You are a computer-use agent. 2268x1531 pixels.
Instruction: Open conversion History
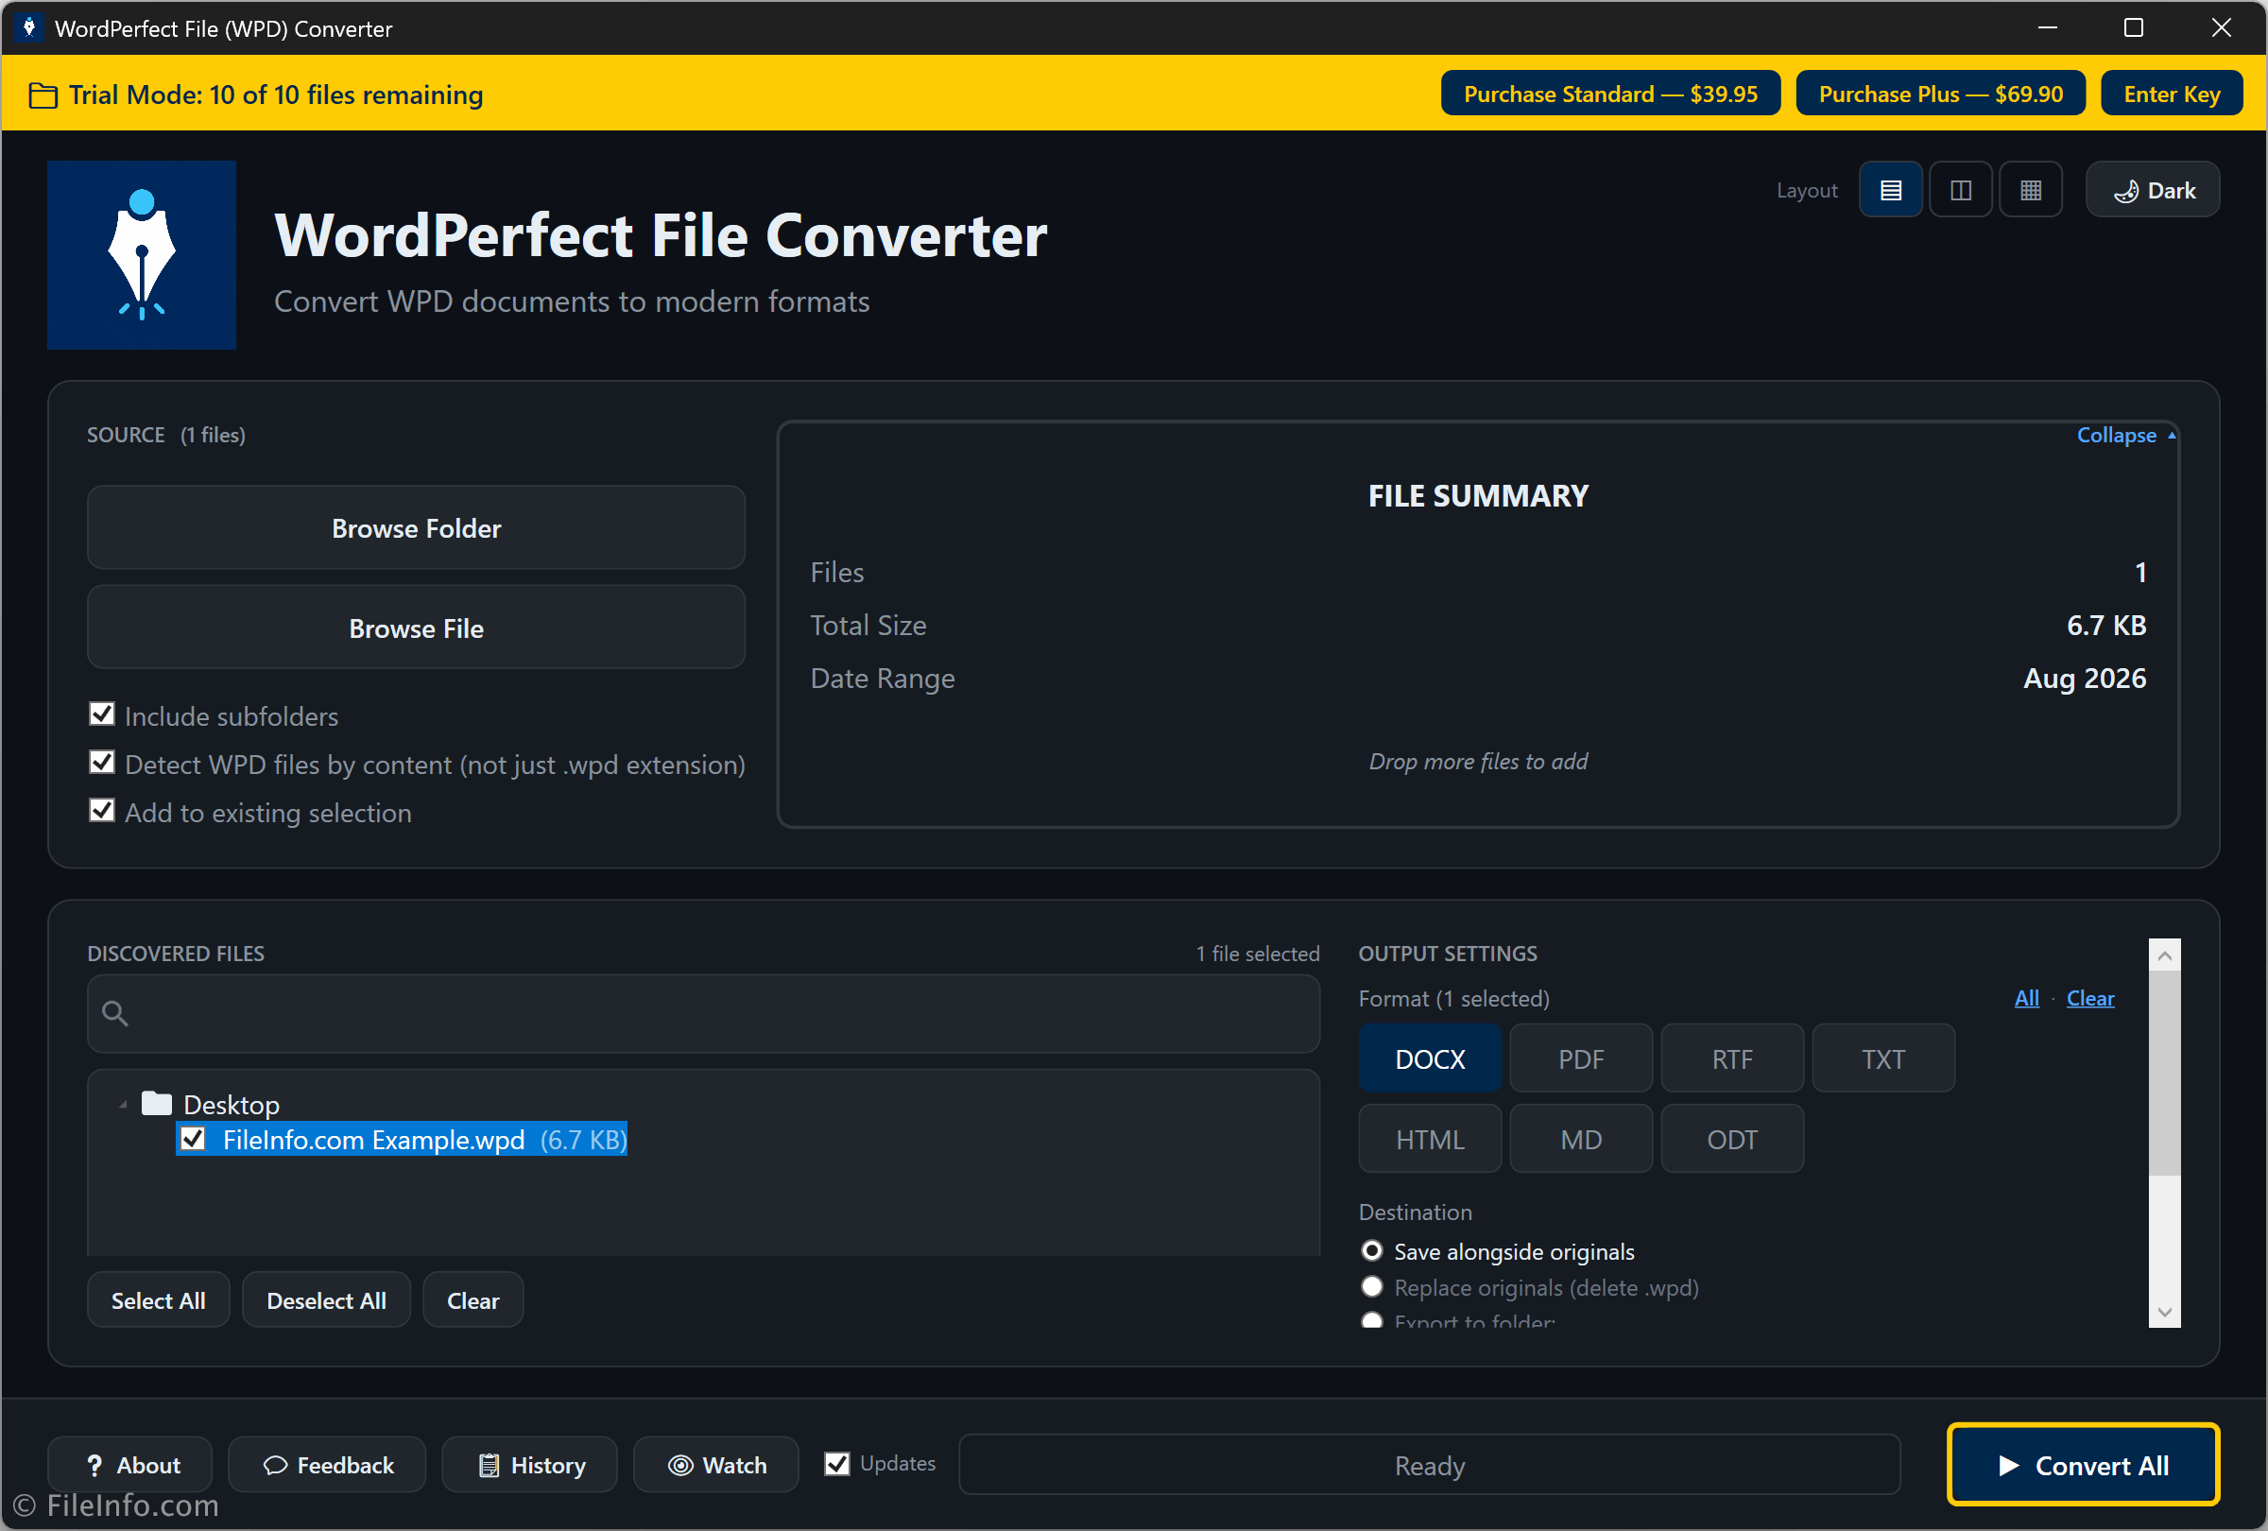530,1465
